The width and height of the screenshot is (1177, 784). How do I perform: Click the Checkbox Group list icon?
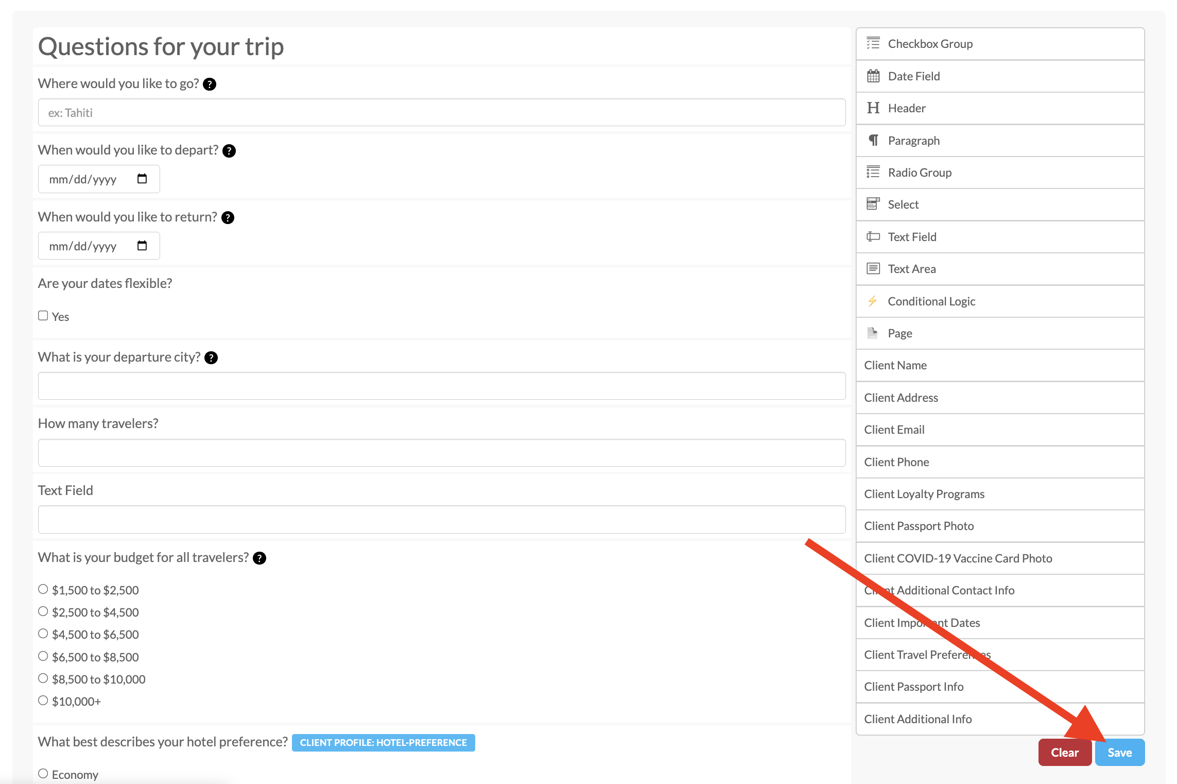click(873, 43)
